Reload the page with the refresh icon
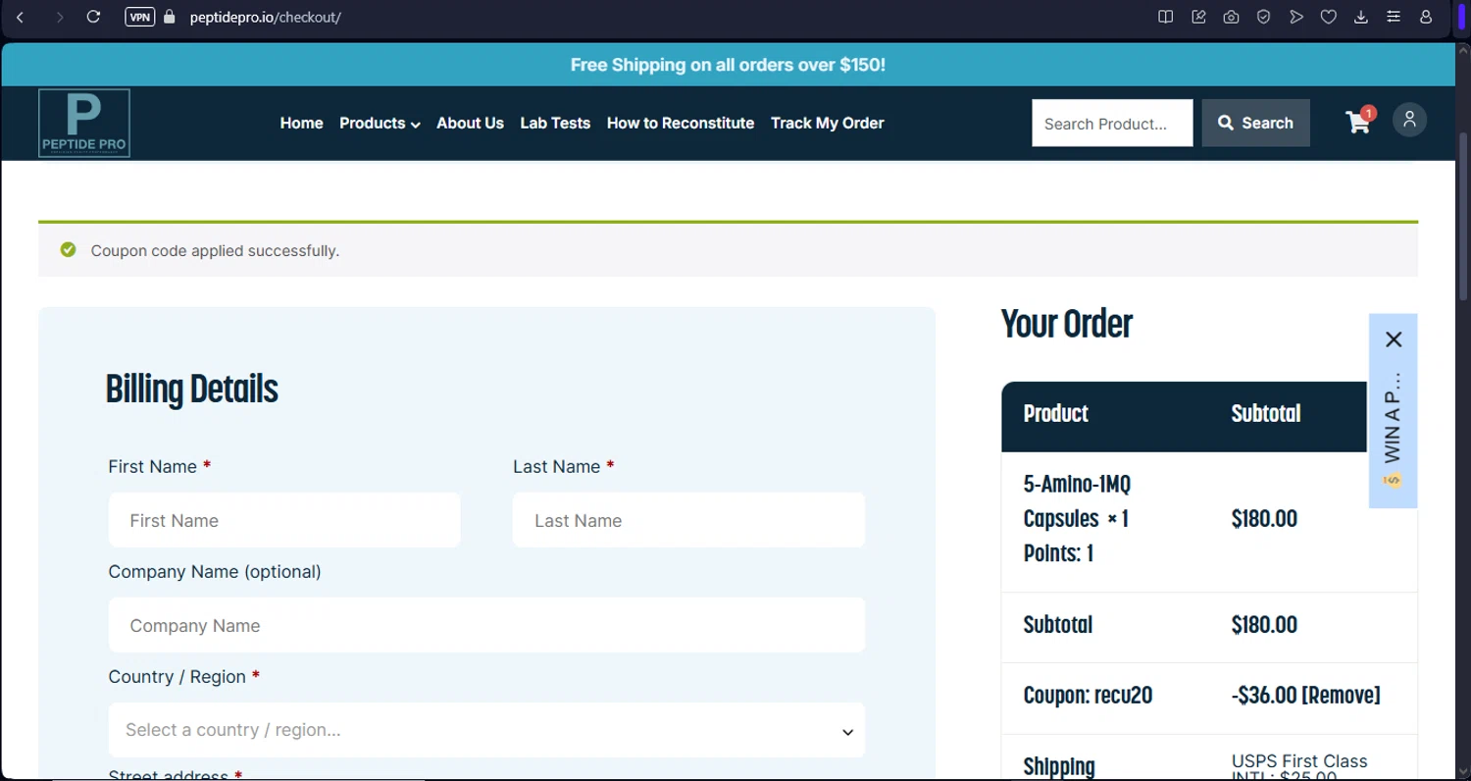Image resolution: width=1471 pixels, height=781 pixels. [93, 17]
